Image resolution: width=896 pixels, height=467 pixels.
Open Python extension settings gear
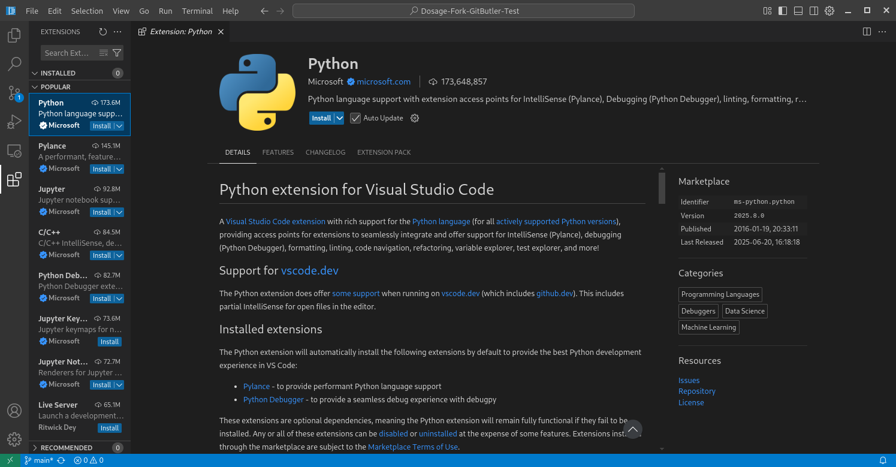415,118
